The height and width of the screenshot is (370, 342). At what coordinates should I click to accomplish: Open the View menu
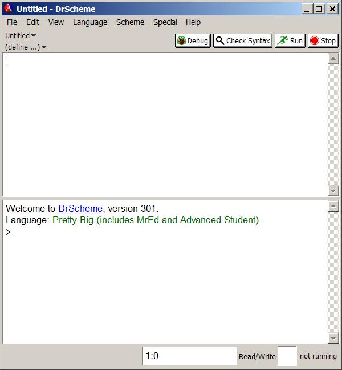pos(56,22)
